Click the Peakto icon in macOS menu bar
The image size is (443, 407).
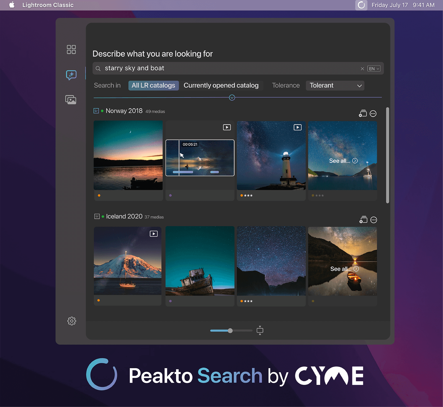pyautogui.click(x=361, y=5)
